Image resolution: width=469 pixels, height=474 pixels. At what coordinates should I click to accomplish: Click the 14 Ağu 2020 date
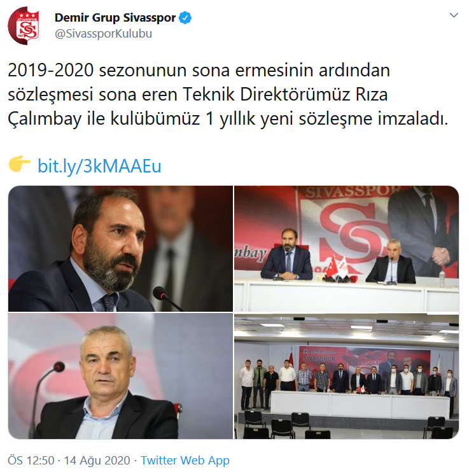97,461
